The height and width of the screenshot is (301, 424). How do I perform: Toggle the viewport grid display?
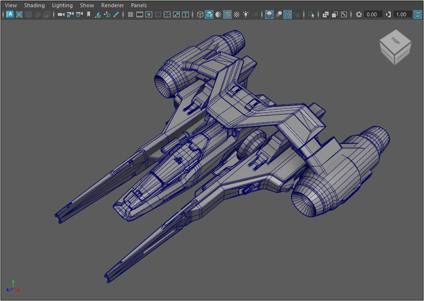tap(130, 14)
